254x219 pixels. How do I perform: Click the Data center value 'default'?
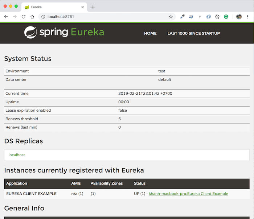165,79
